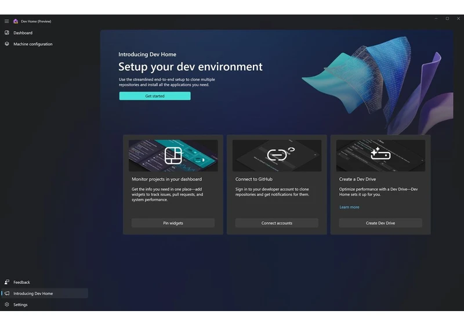Screen dimensions: 464x325
Task: Open the hamburger navigation menu icon
Action: 6,21
